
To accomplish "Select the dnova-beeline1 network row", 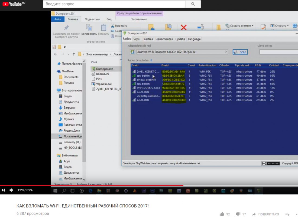I will pos(214,80).
